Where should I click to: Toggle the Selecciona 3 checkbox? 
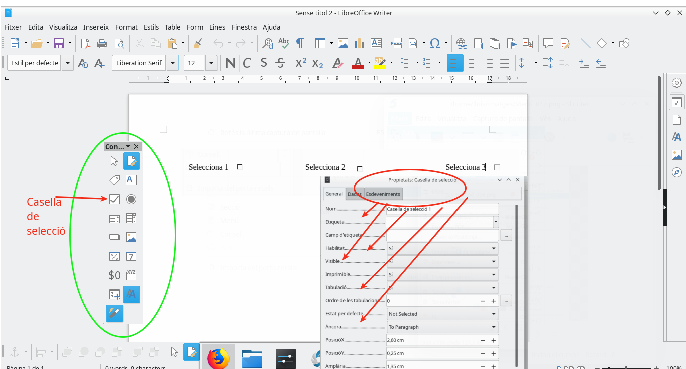(x=497, y=167)
